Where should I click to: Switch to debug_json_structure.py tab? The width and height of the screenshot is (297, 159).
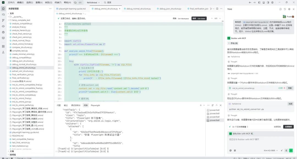coord(170,9)
